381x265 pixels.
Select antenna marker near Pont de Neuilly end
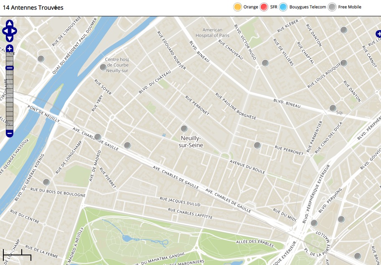(x=98, y=137)
